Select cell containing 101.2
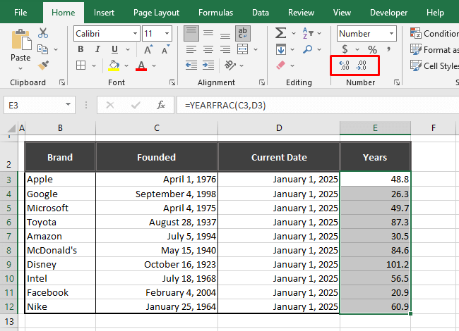This screenshot has width=459, height=331. 375,264
